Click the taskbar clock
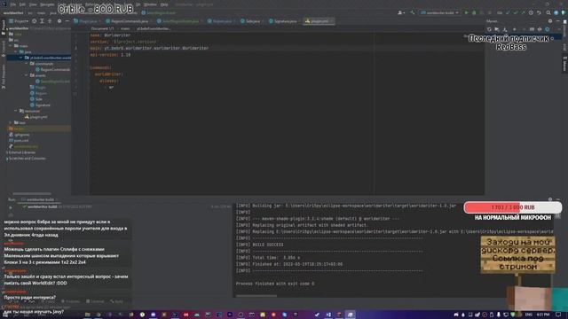Screen dimensions: 568x319 pyautogui.click(x=542, y=315)
